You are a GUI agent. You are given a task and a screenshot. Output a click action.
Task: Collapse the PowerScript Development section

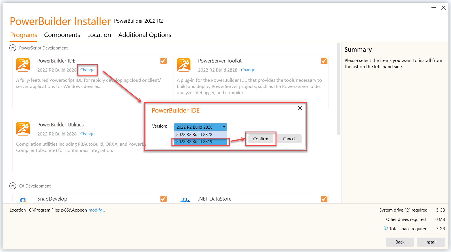tap(13, 48)
